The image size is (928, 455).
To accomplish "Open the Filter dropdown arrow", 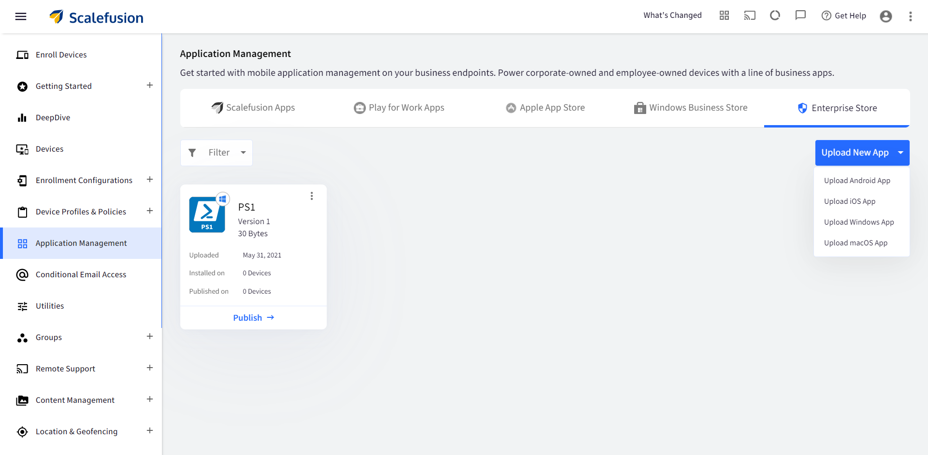I will pyautogui.click(x=243, y=153).
